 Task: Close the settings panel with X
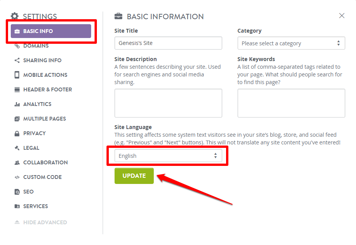342,16
